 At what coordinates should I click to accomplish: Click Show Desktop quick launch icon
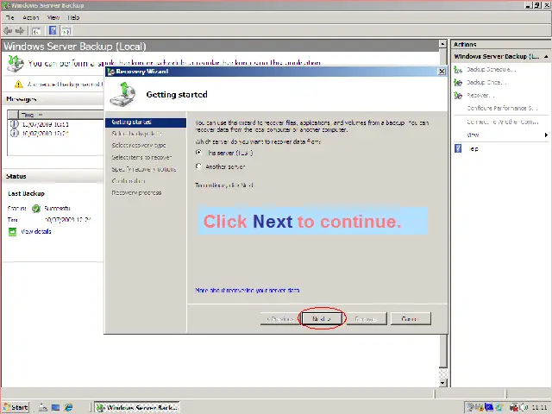(55, 407)
